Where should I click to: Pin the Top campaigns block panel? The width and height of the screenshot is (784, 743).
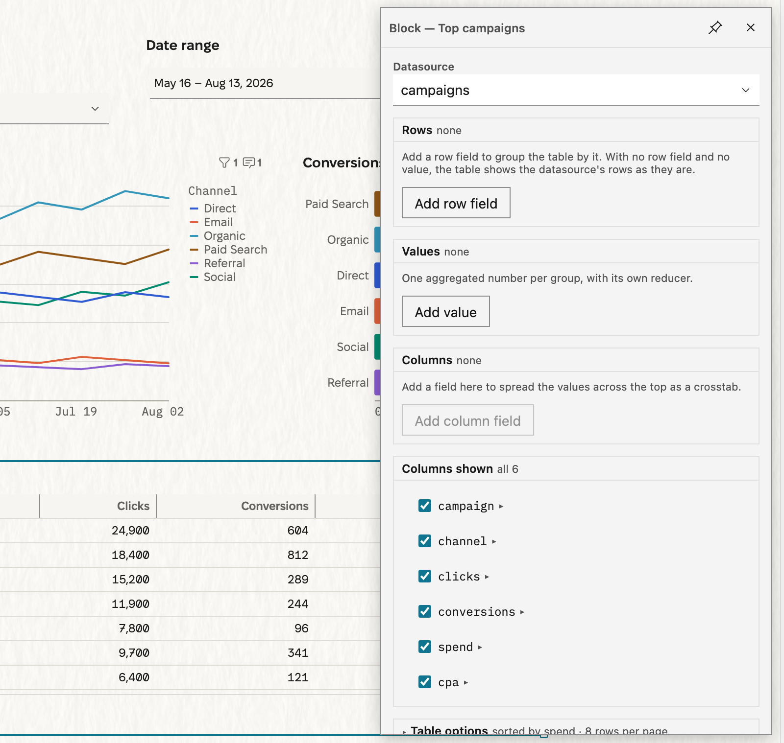point(715,28)
